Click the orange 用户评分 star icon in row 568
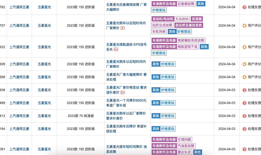The image size is (261, 155). (x=244, y=77)
